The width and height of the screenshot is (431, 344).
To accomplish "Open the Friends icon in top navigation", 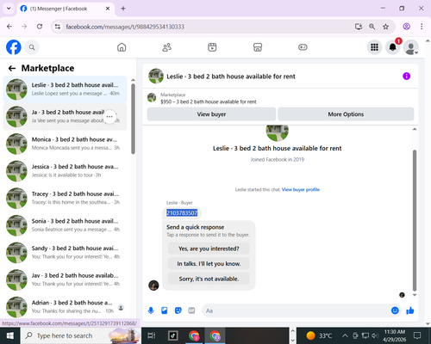I will tap(167, 47).
